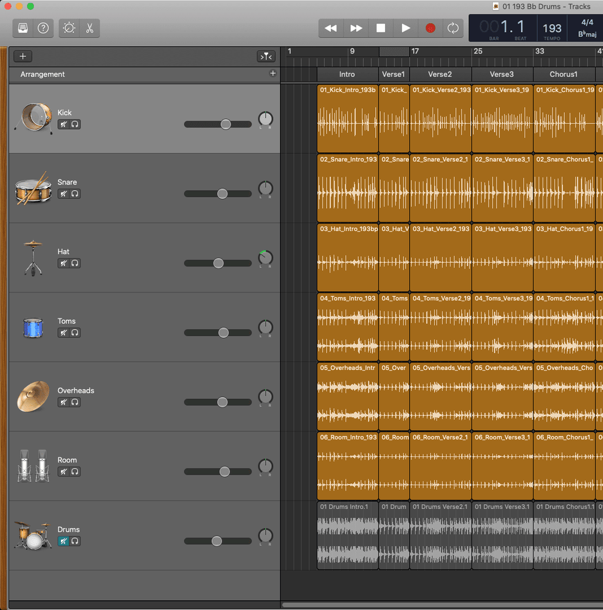Image resolution: width=603 pixels, height=610 pixels.
Task: Select the 01_Kick_Intro audio region
Action: coord(348,119)
